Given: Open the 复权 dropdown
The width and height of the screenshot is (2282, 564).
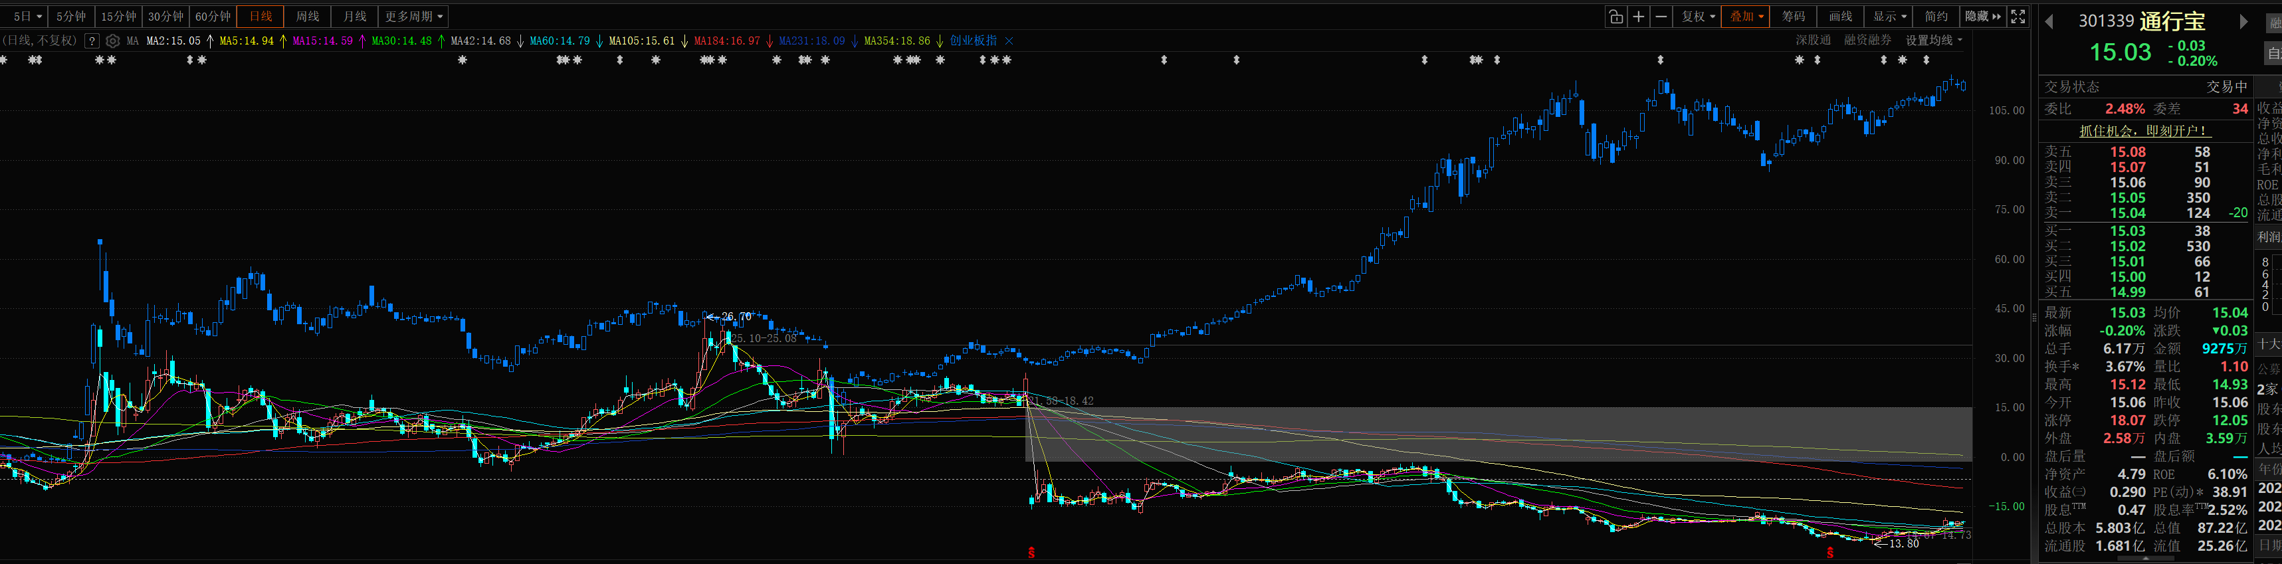Looking at the screenshot, I should (1699, 17).
